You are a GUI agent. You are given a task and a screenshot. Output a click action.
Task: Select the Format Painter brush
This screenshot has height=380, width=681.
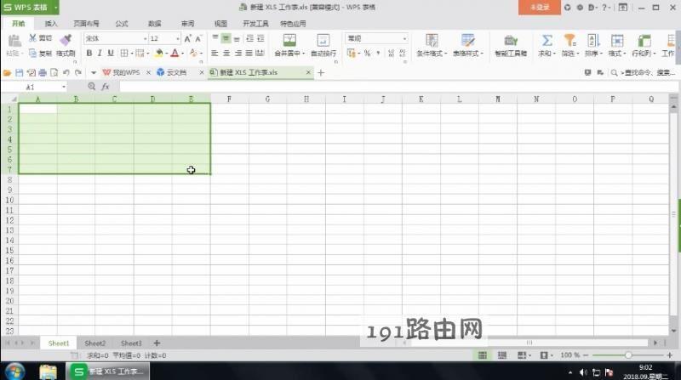(x=66, y=40)
